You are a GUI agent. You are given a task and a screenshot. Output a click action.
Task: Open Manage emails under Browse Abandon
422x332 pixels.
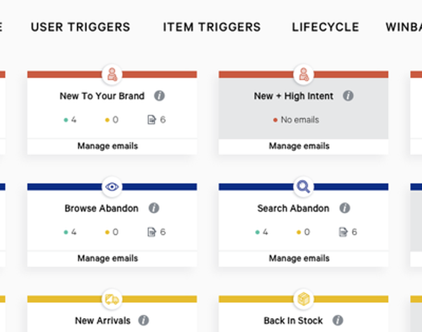[108, 259]
